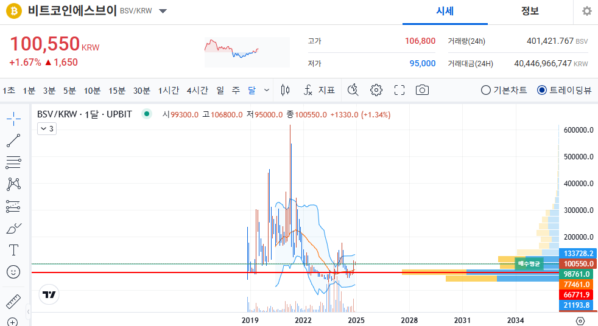This screenshot has height=326, width=598.
Task: Select the 1분 timeframe
Action: click(29, 91)
